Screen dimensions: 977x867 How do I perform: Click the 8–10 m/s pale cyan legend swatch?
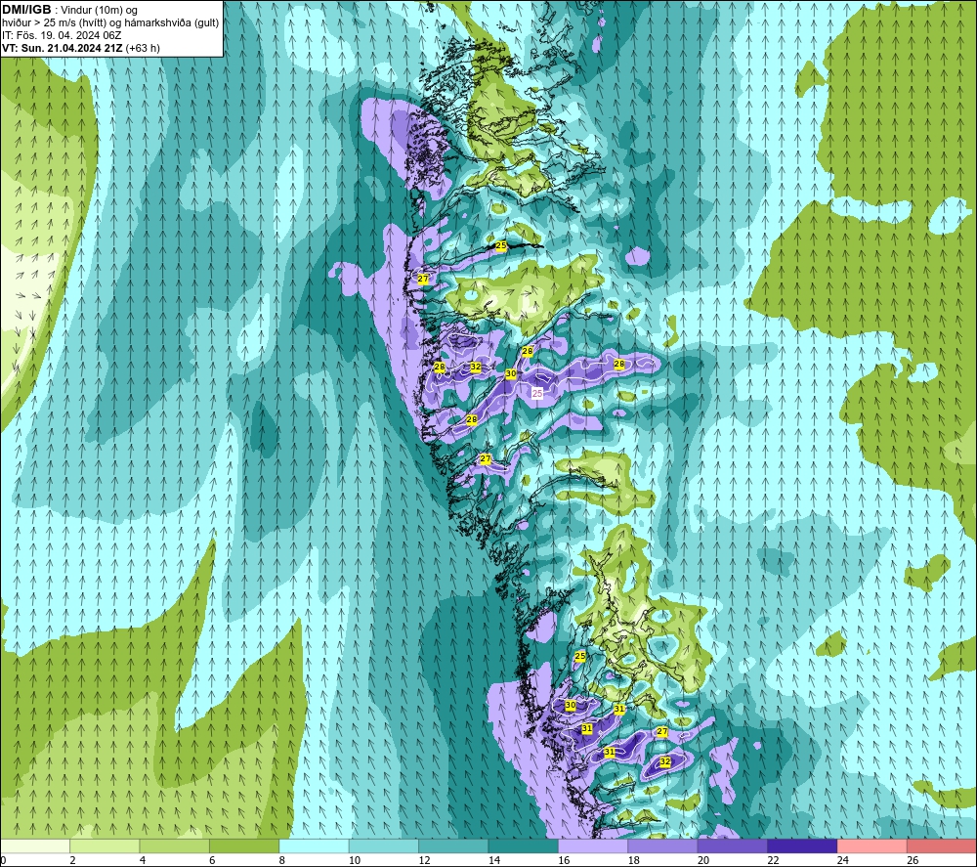tap(314, 845)
